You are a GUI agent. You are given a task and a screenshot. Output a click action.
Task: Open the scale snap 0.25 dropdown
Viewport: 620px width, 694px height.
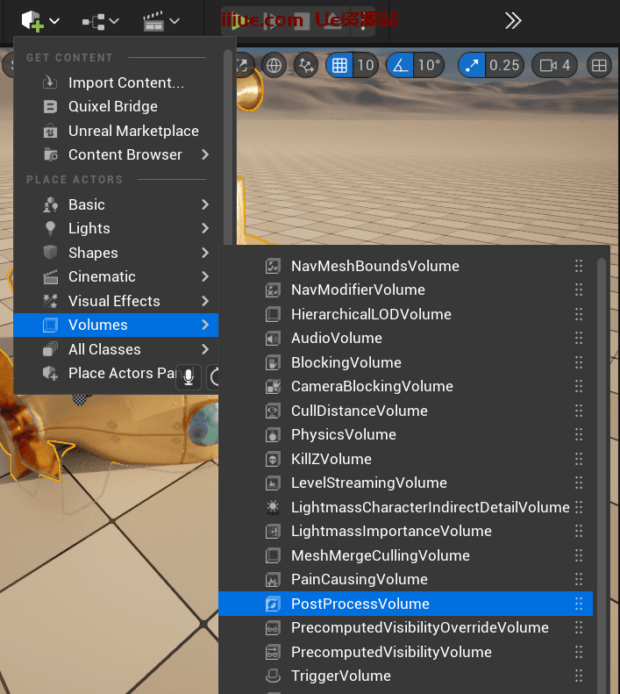click(x=504, y=65)
